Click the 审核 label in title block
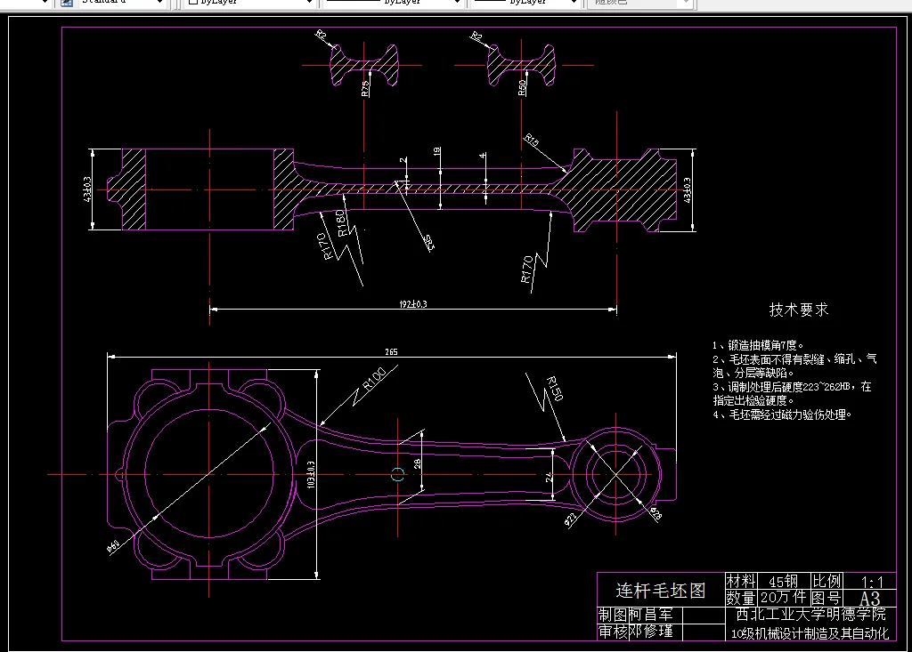The width and height of the screenshot is (912, 652). pyautogui.click(x=613, y=632)
